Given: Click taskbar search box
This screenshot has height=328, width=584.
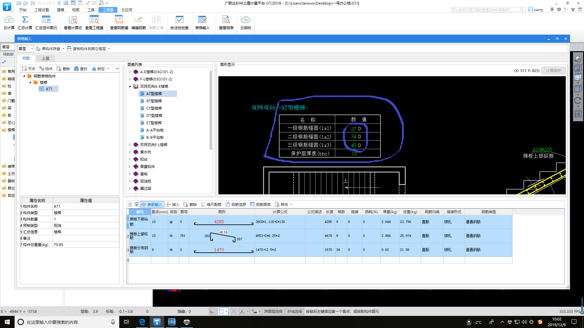Looking at the screenshot, I should point(67,322).
